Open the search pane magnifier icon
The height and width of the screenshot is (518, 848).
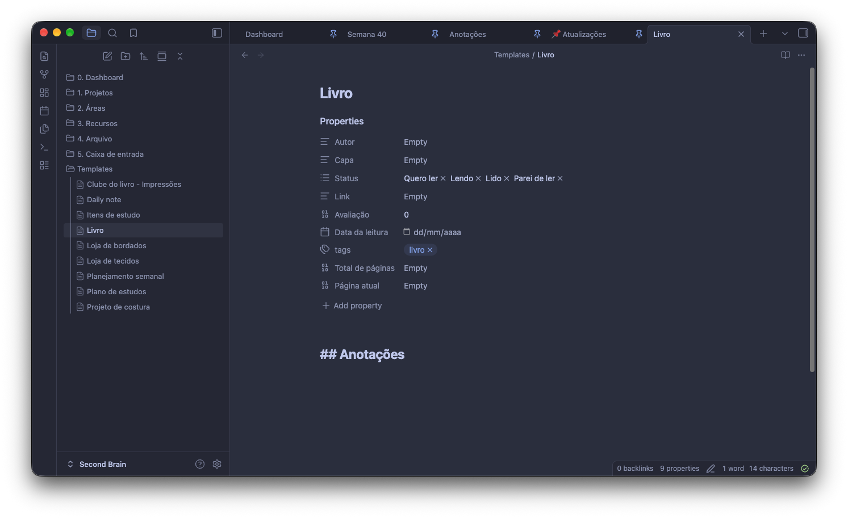click(x=112, y=33)
